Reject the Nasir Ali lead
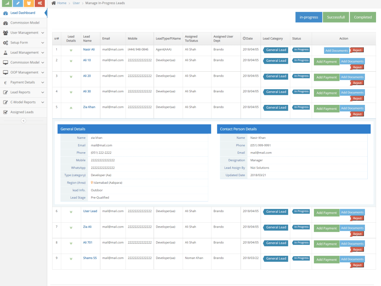The height and width of the screenshot is (286, 381). click(357, 50)
